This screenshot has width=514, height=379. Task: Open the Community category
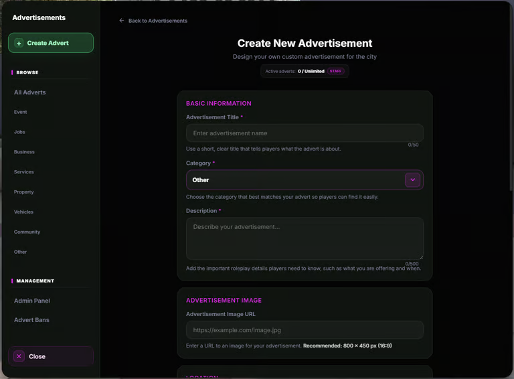[x=27, y=232]
